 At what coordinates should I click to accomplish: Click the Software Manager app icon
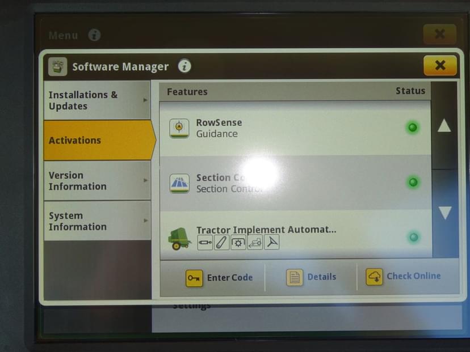57,66
